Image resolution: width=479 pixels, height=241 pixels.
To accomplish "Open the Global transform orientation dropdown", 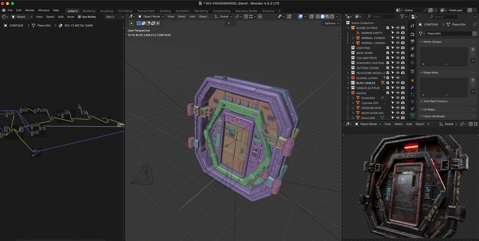I will (223, 17).
